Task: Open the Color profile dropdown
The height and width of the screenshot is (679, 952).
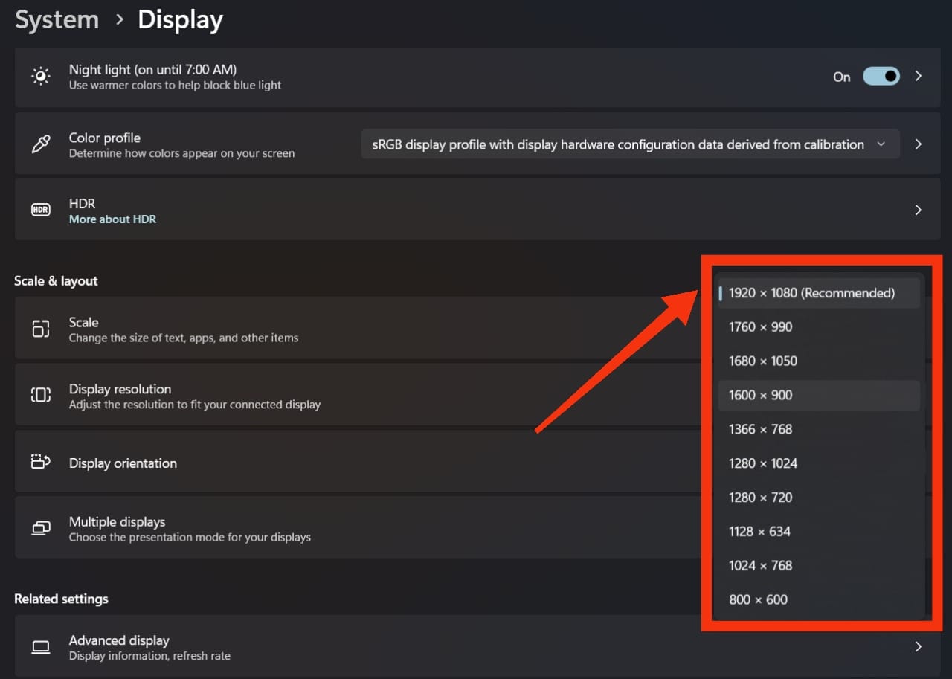Action: tap(631, 144)
